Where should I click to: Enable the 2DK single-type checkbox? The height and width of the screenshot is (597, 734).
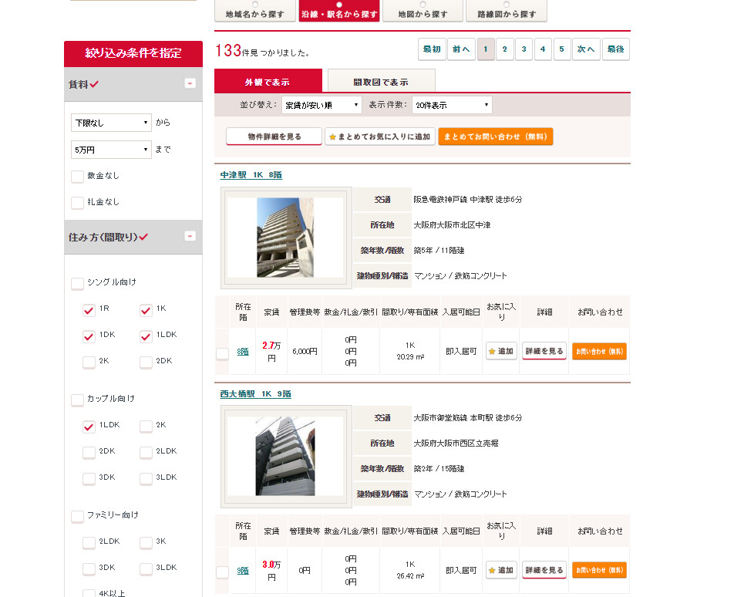(x=146, y=362)
